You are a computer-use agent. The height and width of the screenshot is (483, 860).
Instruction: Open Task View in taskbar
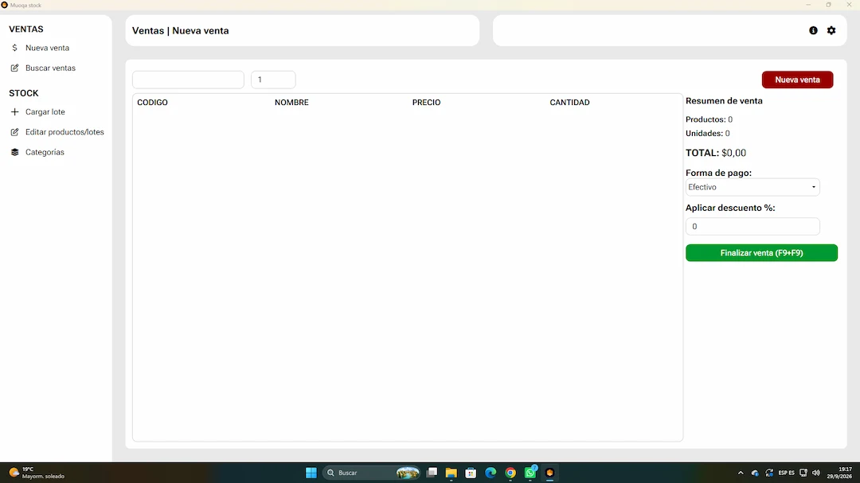point(432,473)
